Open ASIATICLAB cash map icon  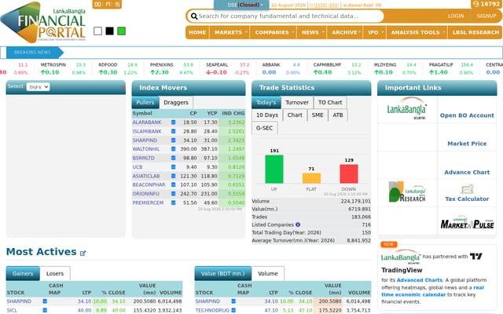pyautogui.click(x=173, y=176)
